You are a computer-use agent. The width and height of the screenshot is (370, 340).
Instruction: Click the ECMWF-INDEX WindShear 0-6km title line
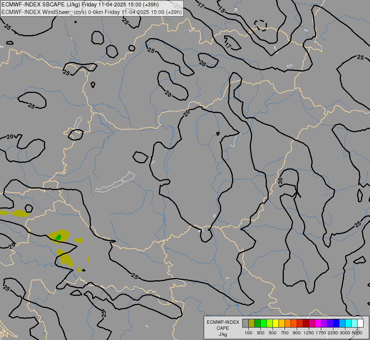pos(91,12)
